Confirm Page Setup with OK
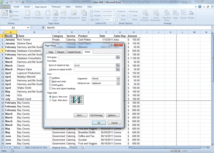The height and width of the screenshot is (153, 214). point(99,123)
